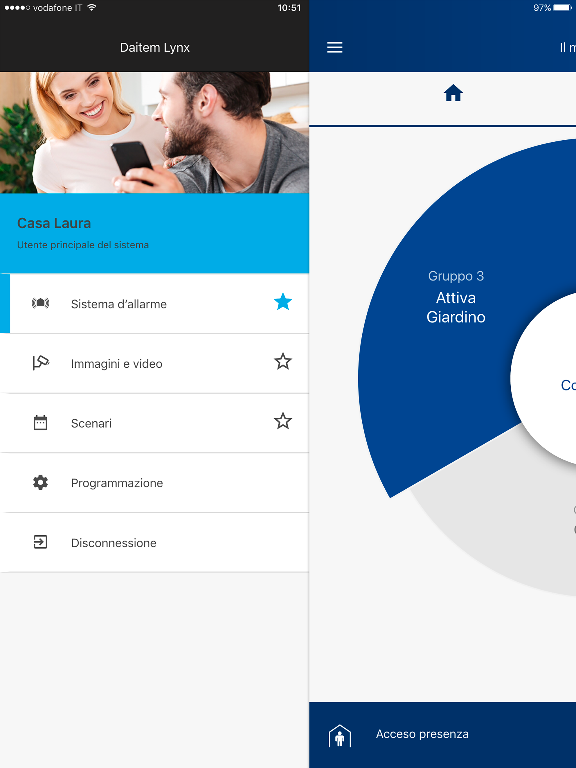
Task: Tap Disconnessione to log out
Action: 114,543
